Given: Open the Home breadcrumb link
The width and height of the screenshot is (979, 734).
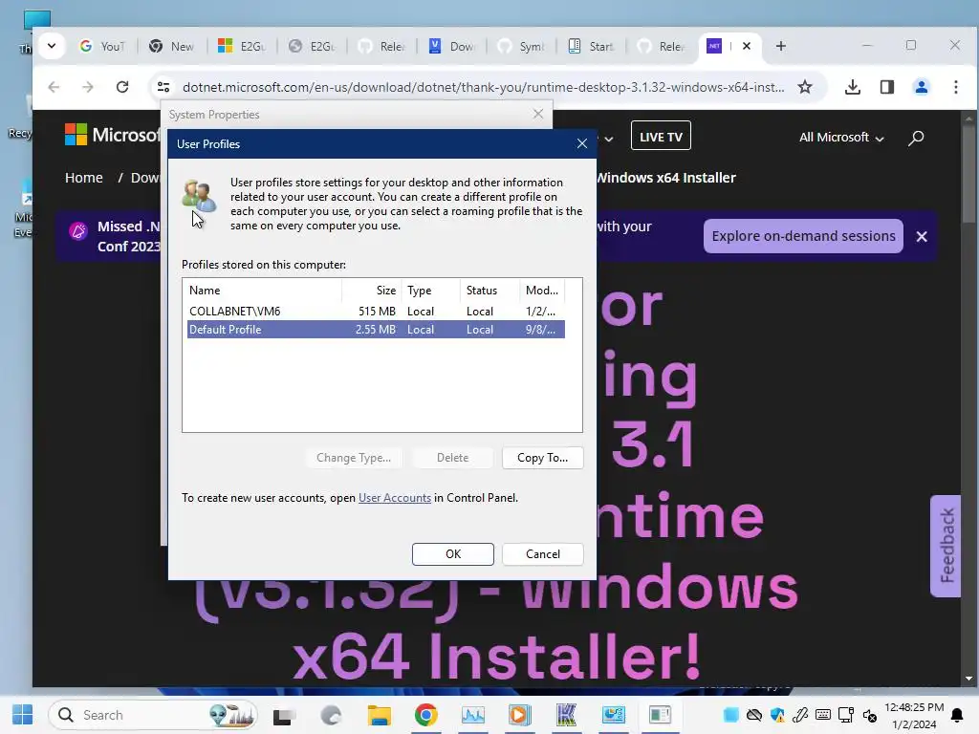Looking at the screenshot, I should click(x=84, y=178).
